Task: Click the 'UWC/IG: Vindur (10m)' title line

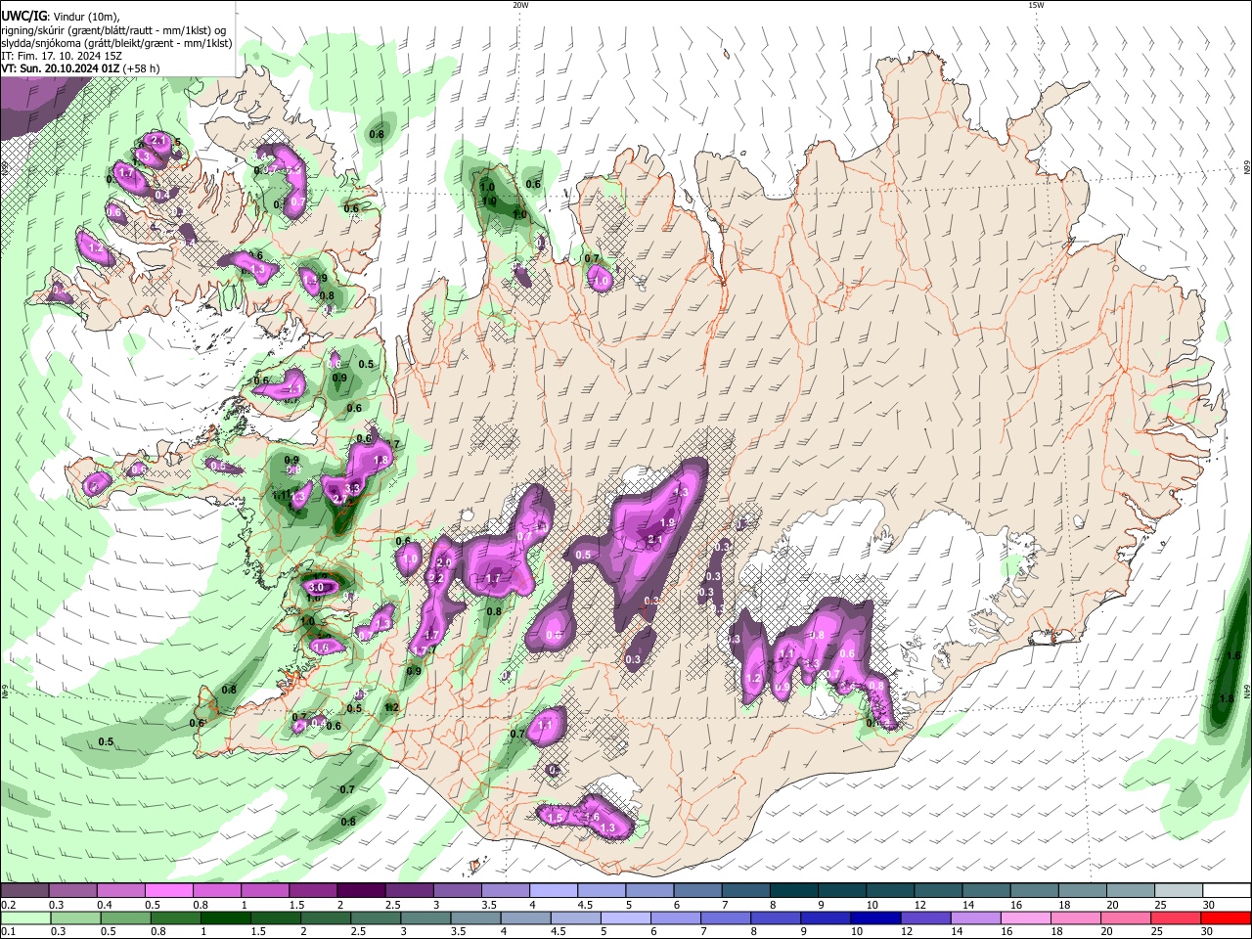Action: [60, 17]
